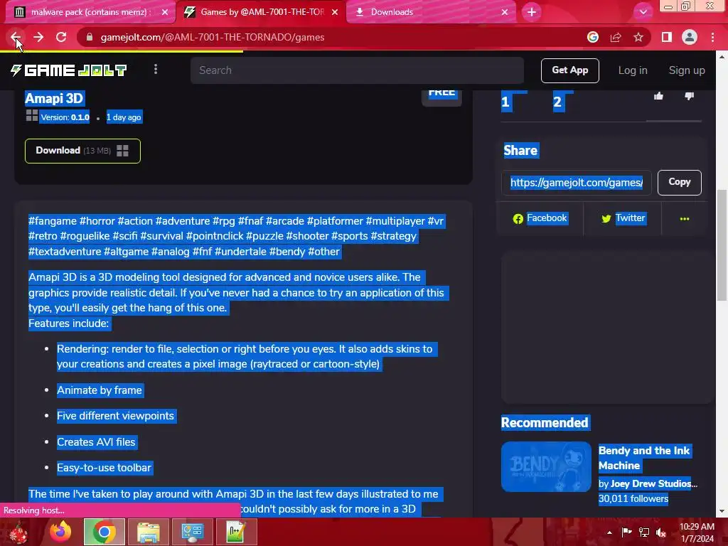Click the page vertical scrollbar thumb
Screen dimensions: 728x546
722,245
